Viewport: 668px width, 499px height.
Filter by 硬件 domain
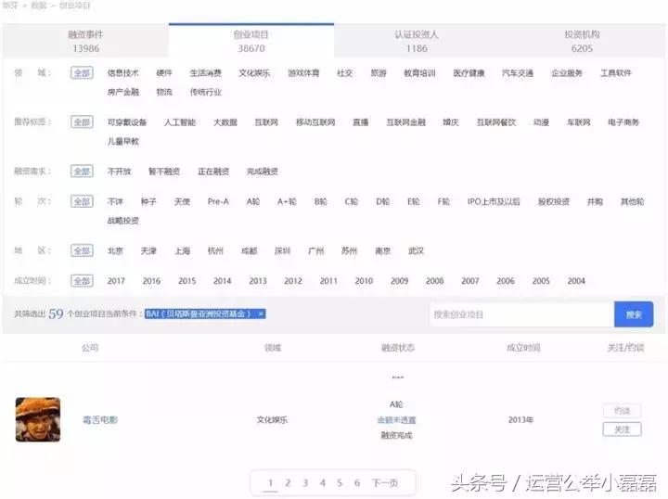pos(164,72)
